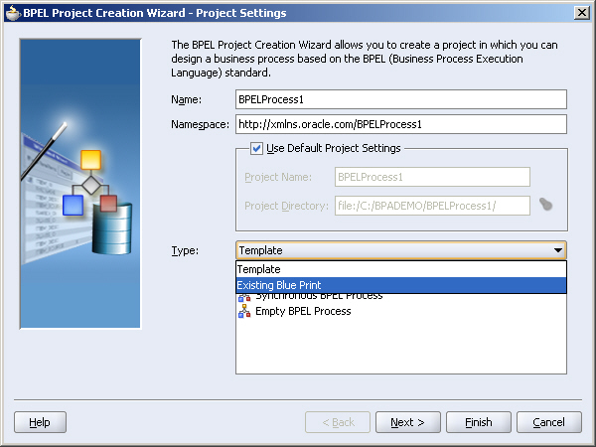Open the Type dropdown arrow
596x447 pixels.
[x=557, y=250]
